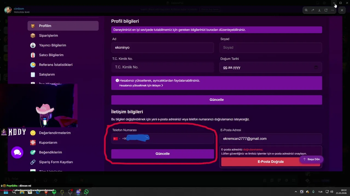
Task: Click the Doğum Tarihi date field
Action: pos(271,67)
